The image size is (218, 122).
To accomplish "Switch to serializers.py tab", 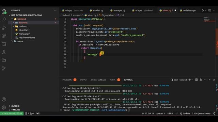I will click(188, 11).
